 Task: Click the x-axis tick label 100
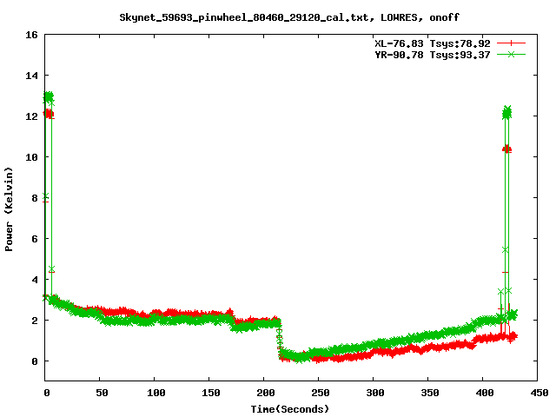(x=156, y=393)
